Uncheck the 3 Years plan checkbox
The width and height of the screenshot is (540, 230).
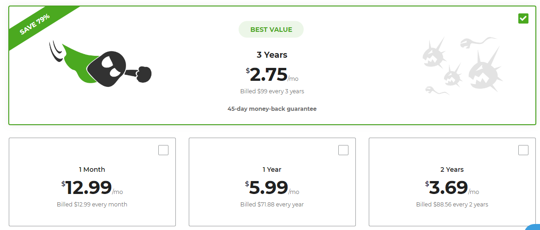[x=523, y=18]
